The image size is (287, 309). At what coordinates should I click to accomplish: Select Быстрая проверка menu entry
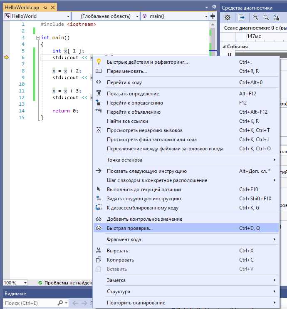click(186, 228)
